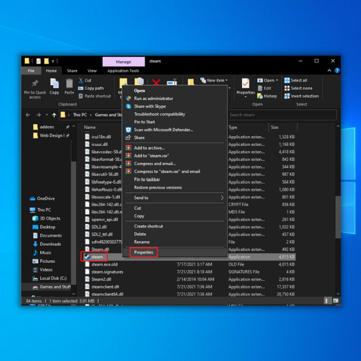Screen dimensions: 361x361
Task: Expand the Send to submenu
Action: (175, 198)
